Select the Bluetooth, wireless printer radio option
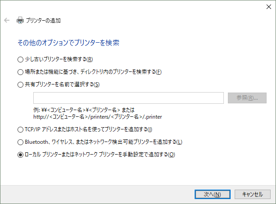 [20, 142]
